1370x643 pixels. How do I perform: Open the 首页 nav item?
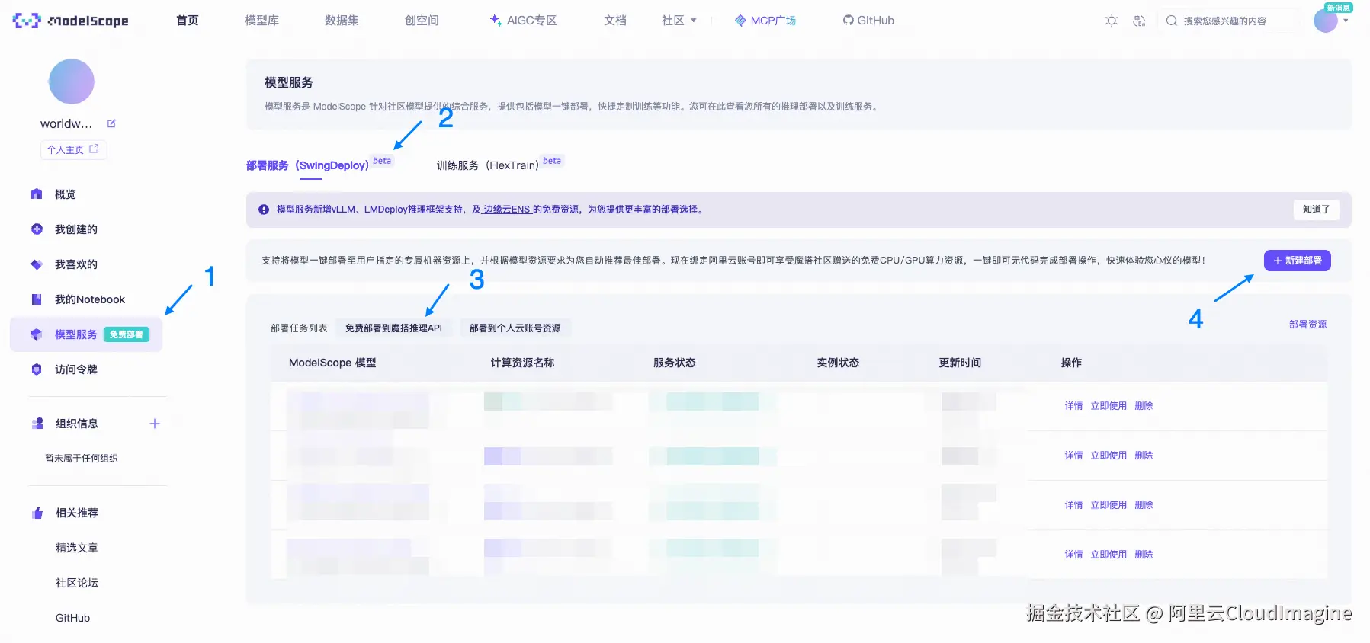click(188, 21)
